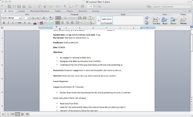
Task: Open Themes gallery icon
Action: tap(183, 21)
